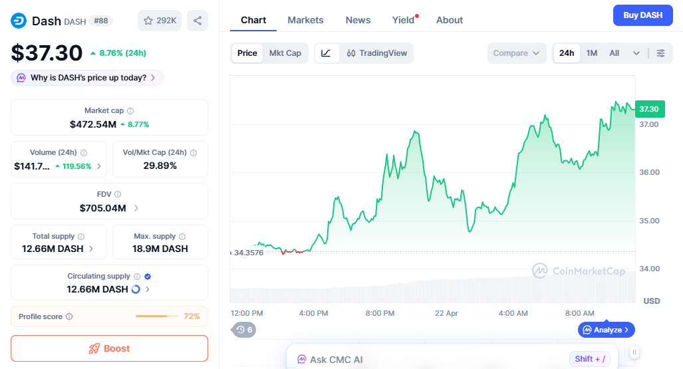Viewport: 683px width, 369px height.
Task: Click the 8.76% (24h) price change
Action: [118, 53]
